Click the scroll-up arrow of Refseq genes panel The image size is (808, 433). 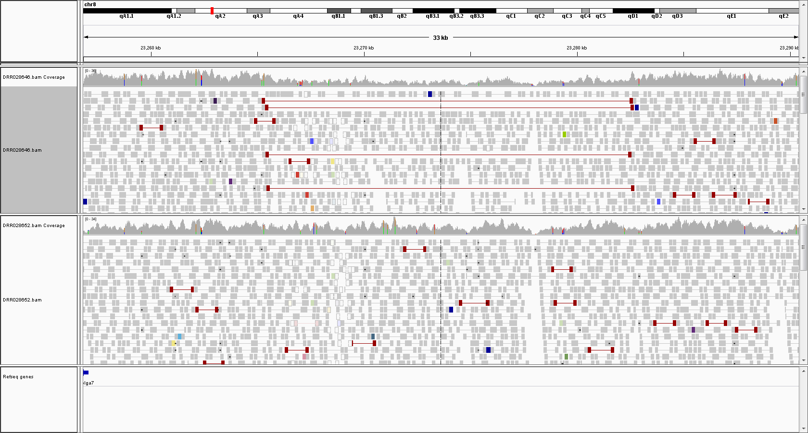pyautogui.click(x=803, y=371)
